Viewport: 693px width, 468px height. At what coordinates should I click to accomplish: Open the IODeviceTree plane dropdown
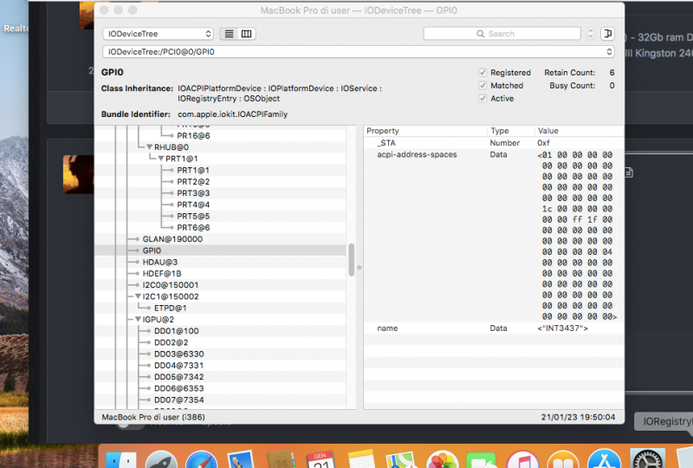coord(158,34)
